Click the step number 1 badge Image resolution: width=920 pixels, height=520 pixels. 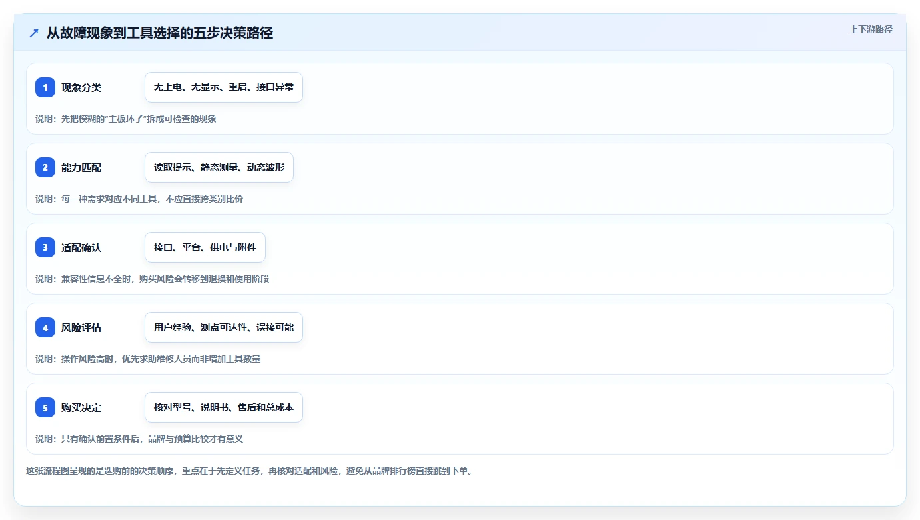[45, 87]
